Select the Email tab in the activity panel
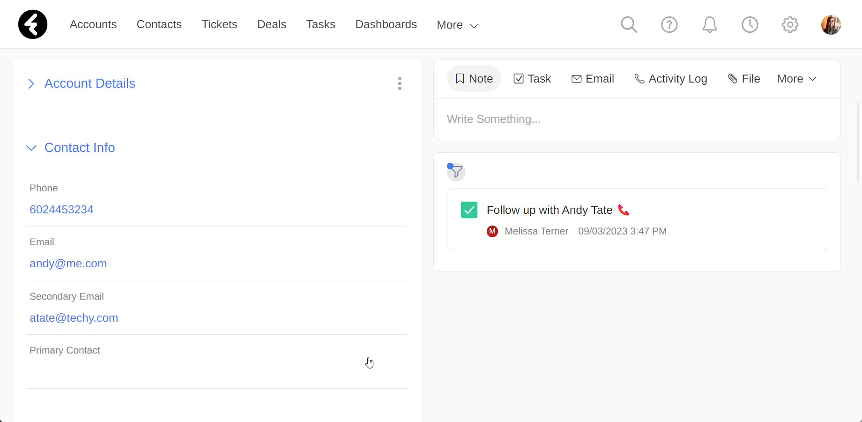Viewport: 862px width, 422px height. click(x=593, y=79)
